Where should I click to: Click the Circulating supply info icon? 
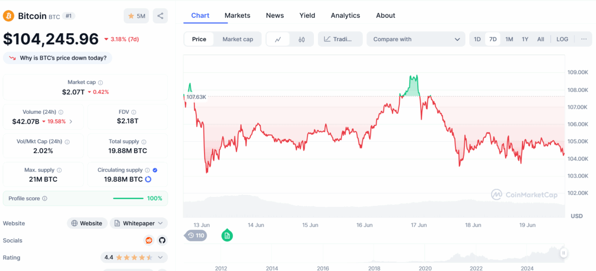tap(148, 170)
